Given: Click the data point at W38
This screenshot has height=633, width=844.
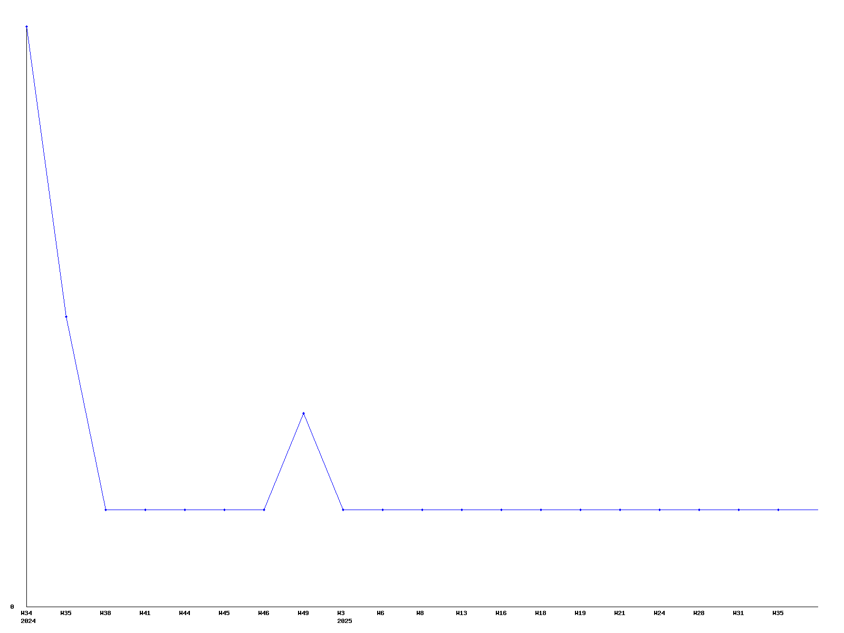Looking at the screenshot, I should pos(105,510).
